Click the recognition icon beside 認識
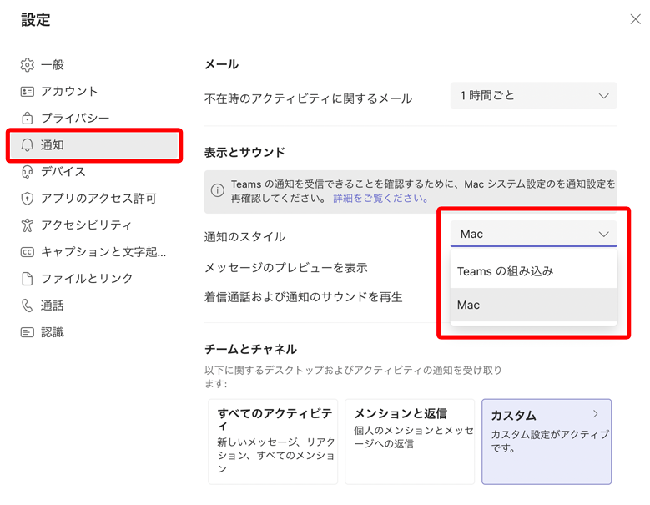 tap(28, 332)
